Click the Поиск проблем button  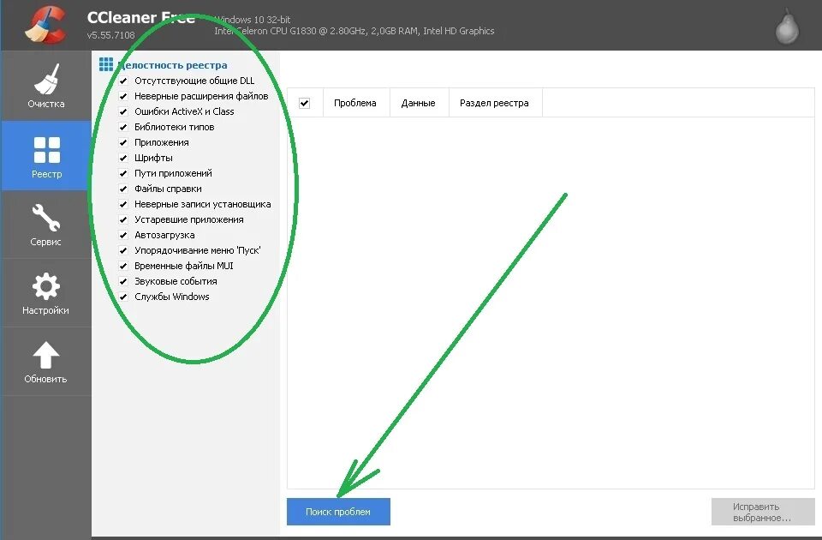(x=339, y=512)
